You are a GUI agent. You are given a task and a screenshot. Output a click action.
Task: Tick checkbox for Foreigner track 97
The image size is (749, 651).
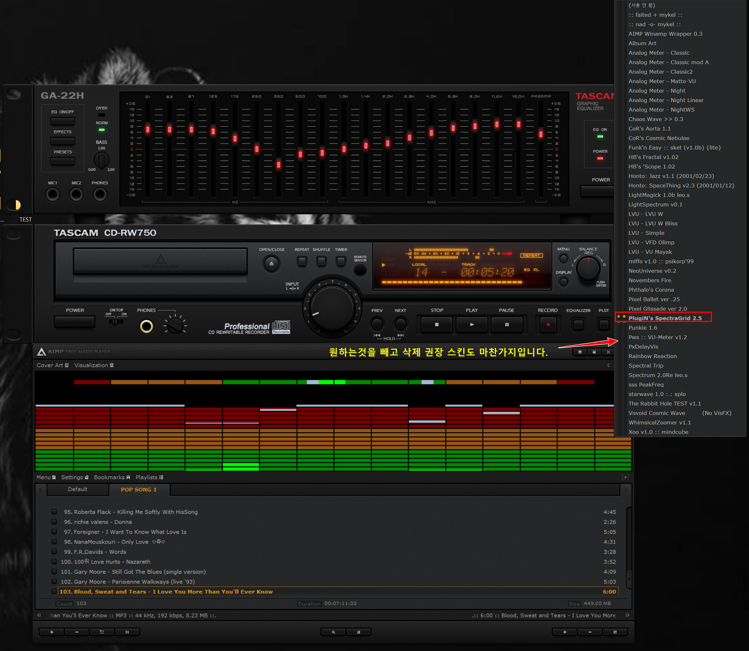54,532
